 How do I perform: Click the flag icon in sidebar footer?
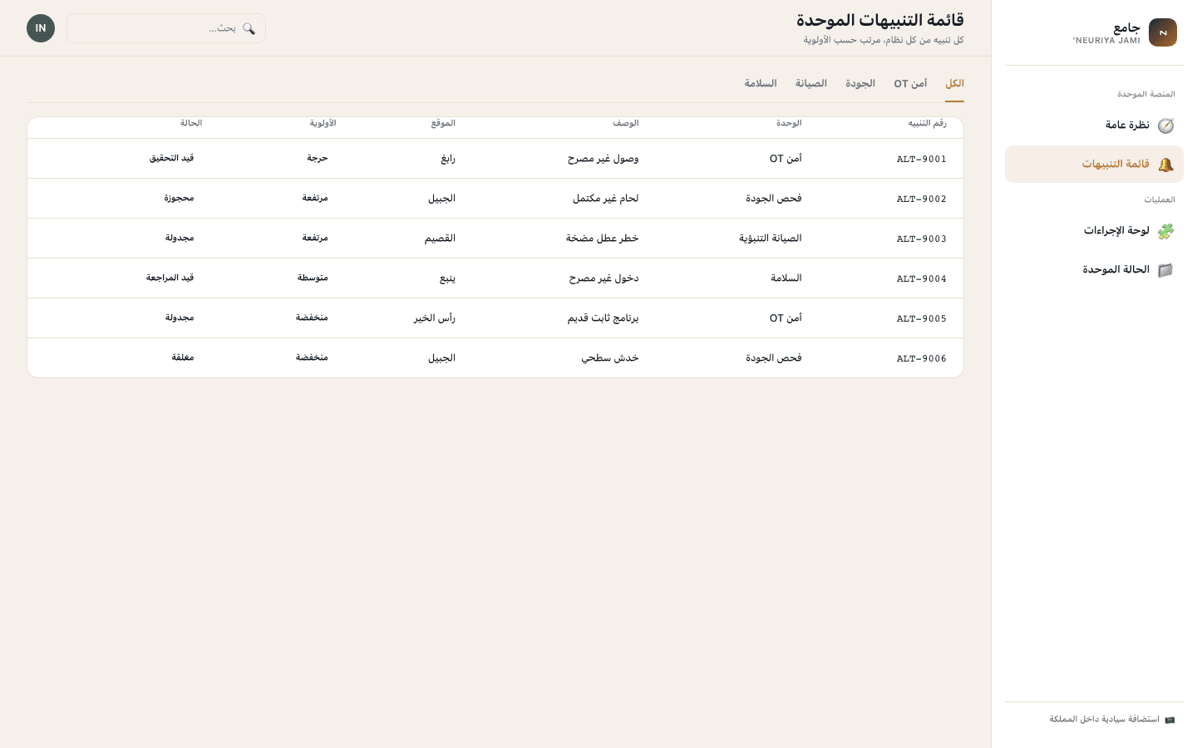point(1170,720)
